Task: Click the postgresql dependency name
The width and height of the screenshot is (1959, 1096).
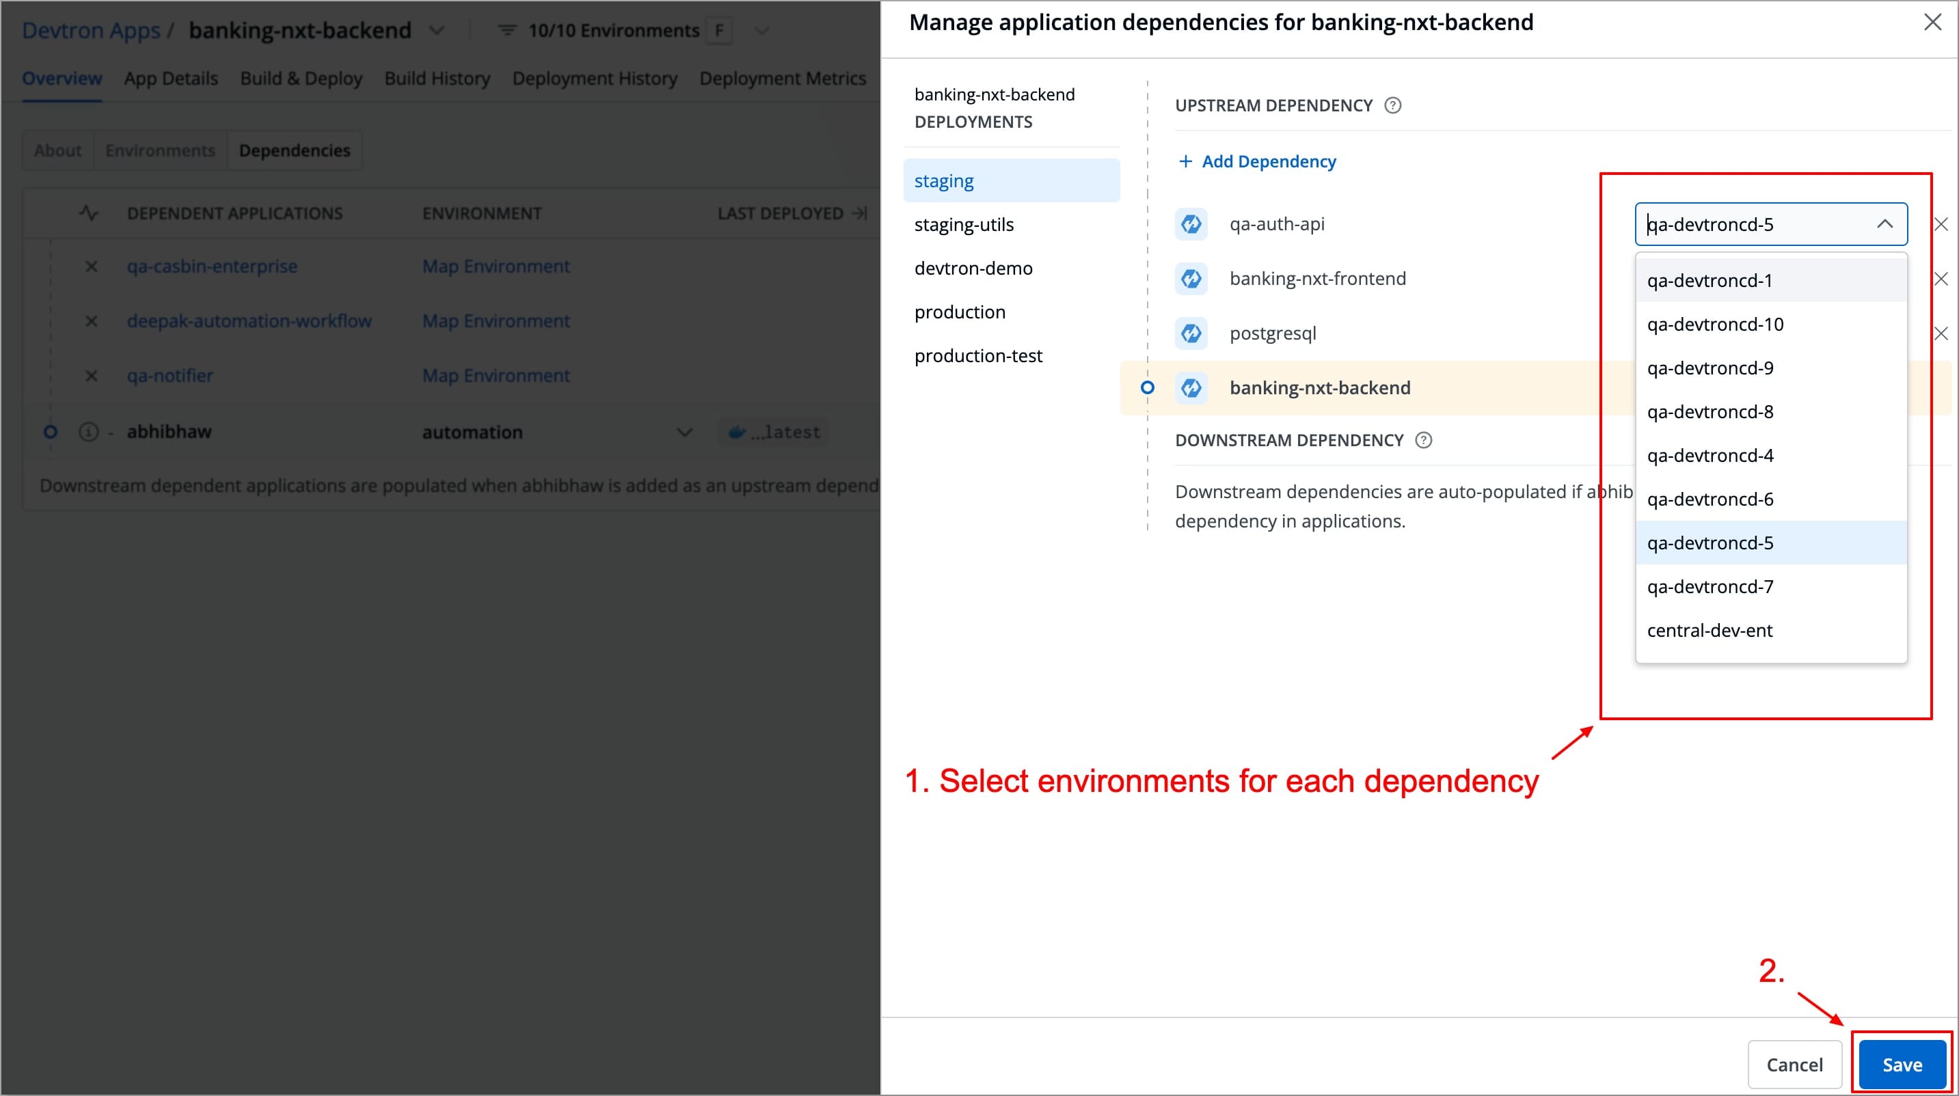Action: (1272, 333)
